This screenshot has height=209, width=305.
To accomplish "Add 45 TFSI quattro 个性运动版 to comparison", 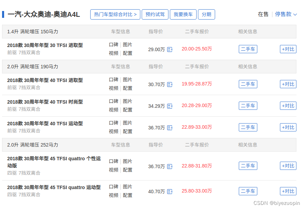I will tap(288, 166).
